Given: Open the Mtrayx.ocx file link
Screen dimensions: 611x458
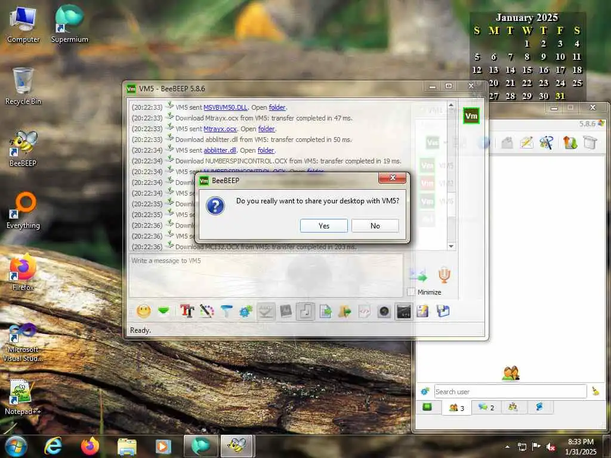Looking at the screenshot, I should click(220, 129).
